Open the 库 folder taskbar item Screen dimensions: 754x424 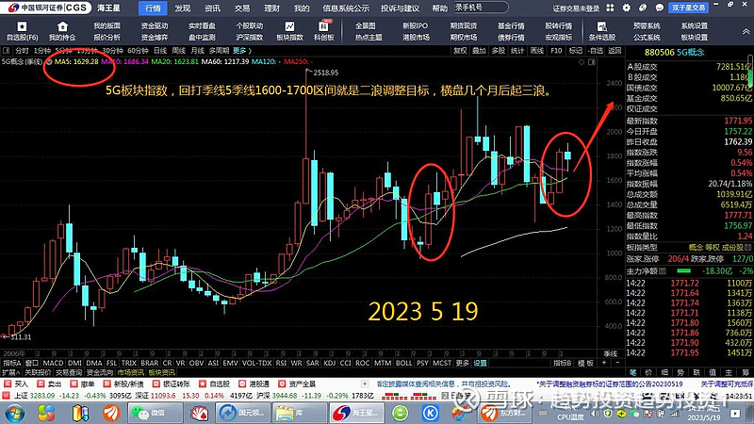[x=298, y=413]
